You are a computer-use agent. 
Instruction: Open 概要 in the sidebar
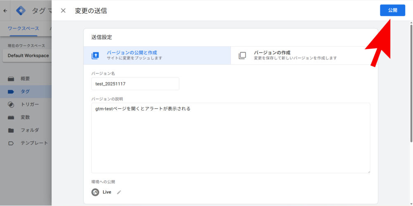(x=25, y=79)
